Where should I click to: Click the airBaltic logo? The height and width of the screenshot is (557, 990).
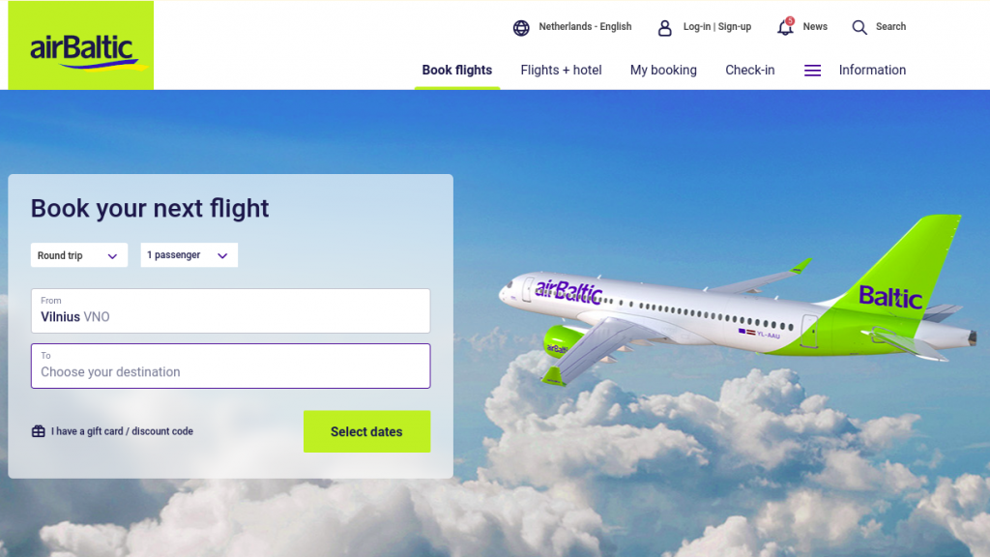tap(81, 44)
